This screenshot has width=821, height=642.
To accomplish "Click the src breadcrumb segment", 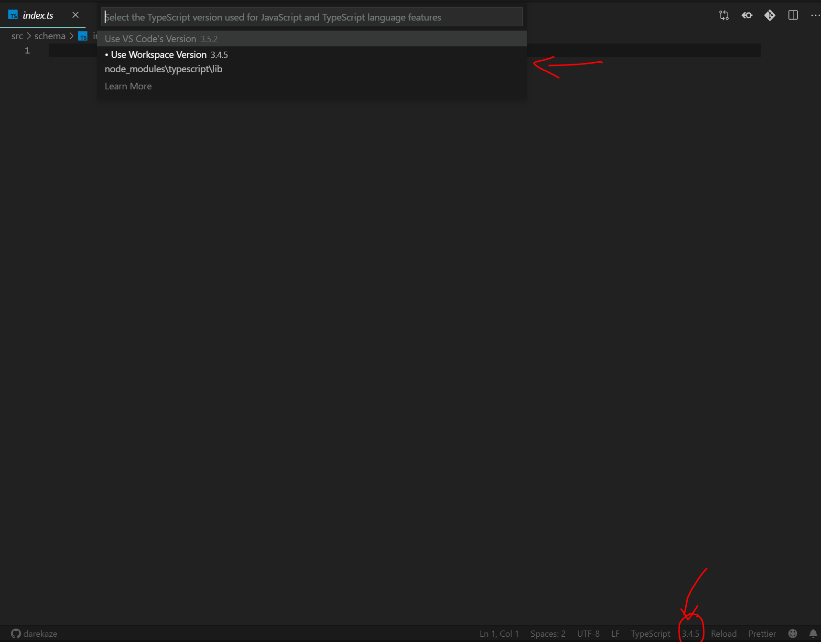I will (x=17, y=36).
